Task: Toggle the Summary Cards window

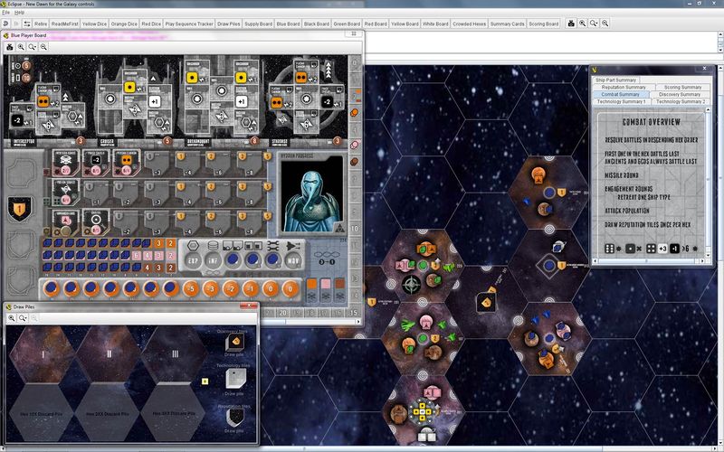Action: pos(507,24)
